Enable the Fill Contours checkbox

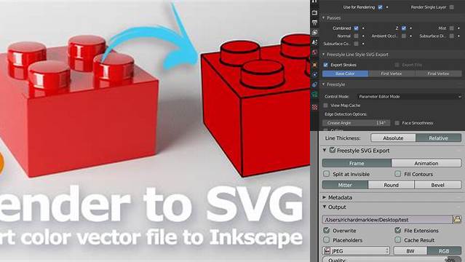coord(397,174)
